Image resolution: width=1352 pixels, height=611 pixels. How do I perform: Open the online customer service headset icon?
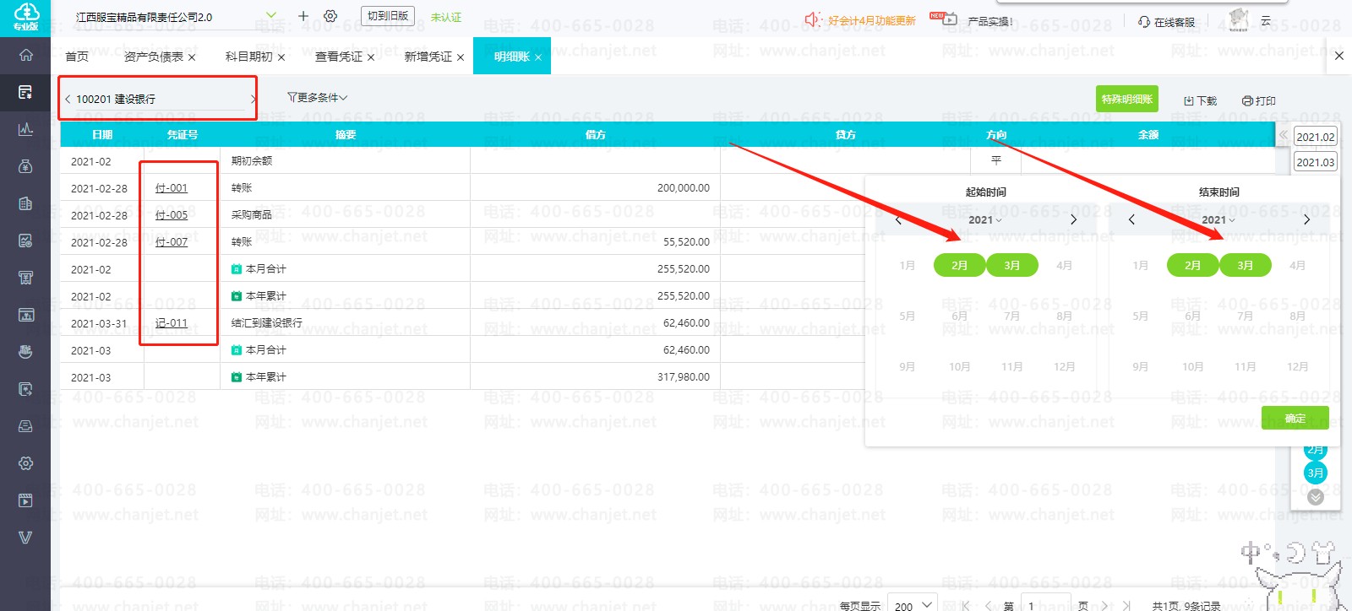point(1144,21)
